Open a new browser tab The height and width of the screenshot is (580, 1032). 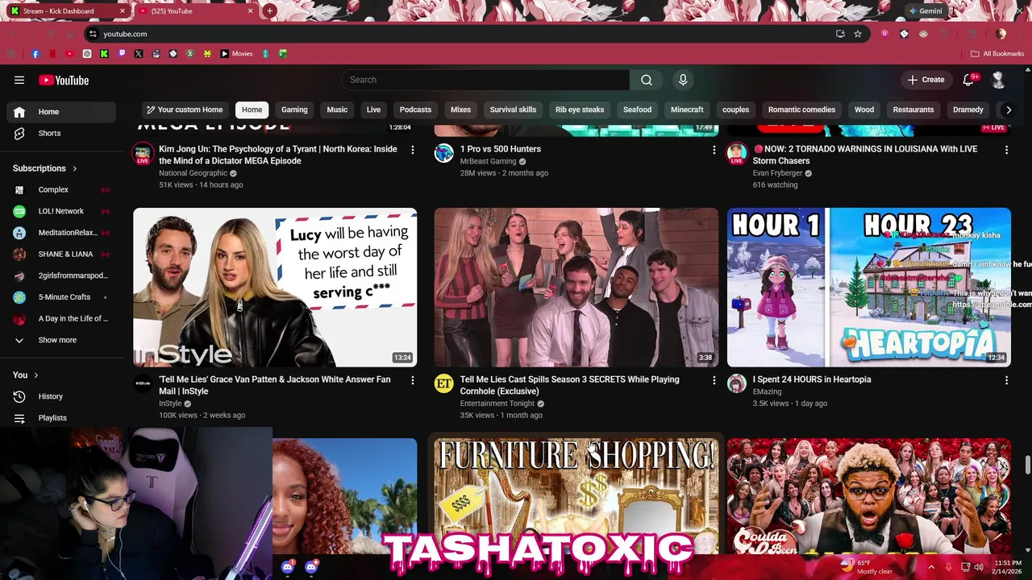[x=270, y=11]
